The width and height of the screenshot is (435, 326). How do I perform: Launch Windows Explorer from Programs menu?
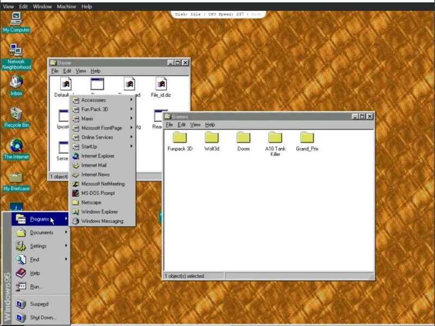102,212
